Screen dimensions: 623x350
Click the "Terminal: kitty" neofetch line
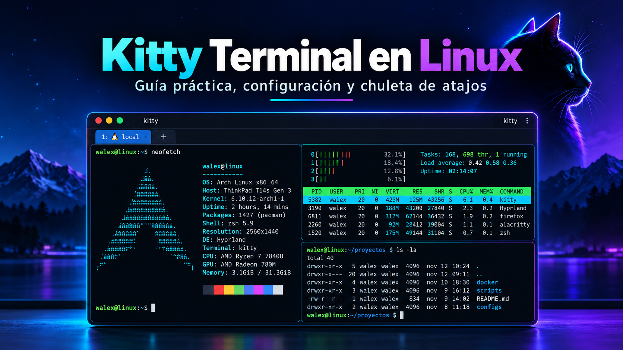point(230,248)
